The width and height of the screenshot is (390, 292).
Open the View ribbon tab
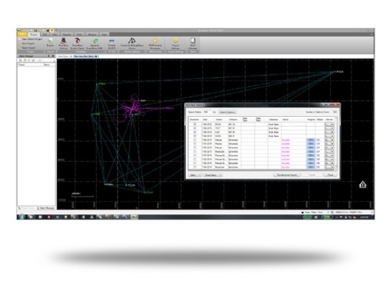point(55,35)
